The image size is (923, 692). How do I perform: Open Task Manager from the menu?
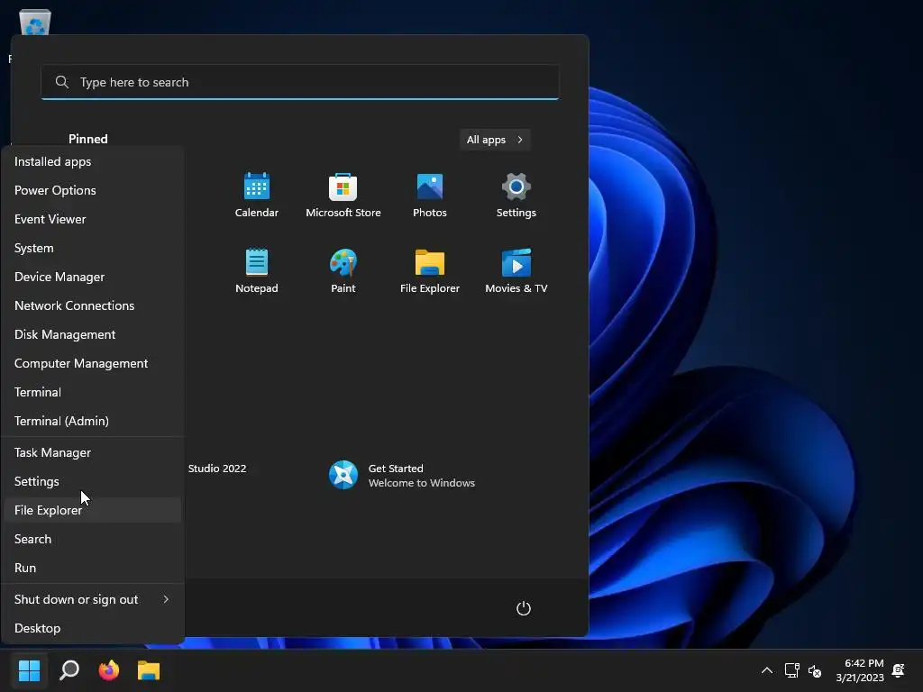pos(93,452)
